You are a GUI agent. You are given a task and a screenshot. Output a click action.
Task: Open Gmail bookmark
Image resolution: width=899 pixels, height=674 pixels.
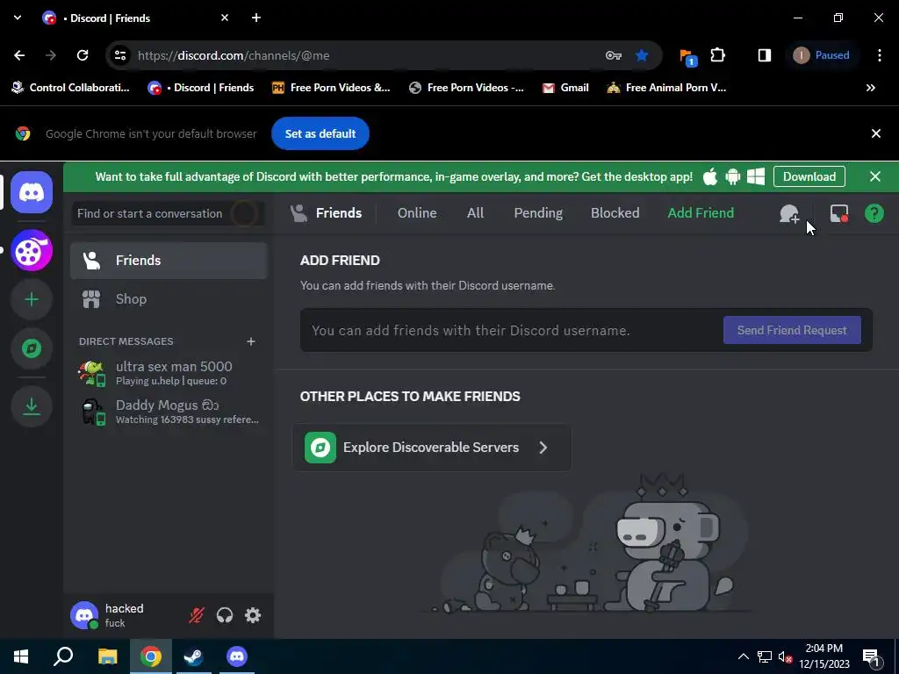(x=566, y=88)
